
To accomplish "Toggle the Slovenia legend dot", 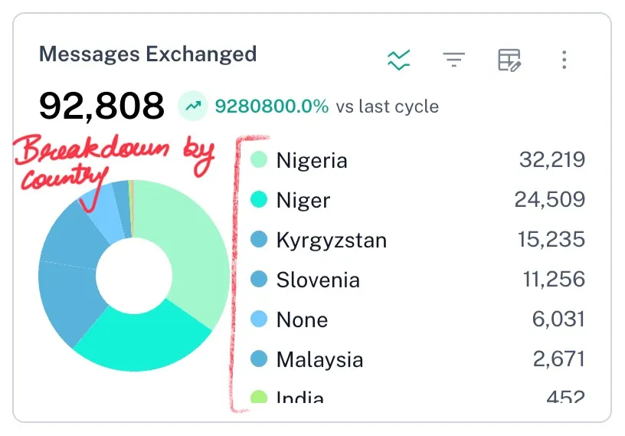I will [x=259, y=280].
